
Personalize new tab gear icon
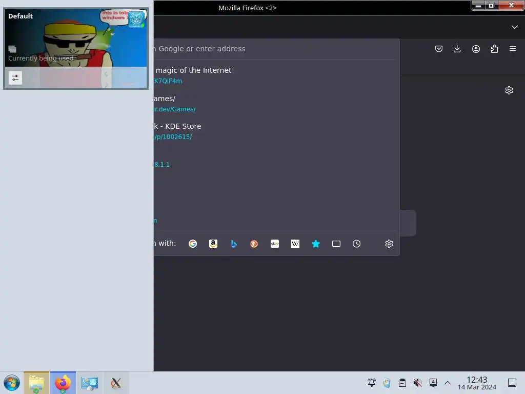coord(509,90)
